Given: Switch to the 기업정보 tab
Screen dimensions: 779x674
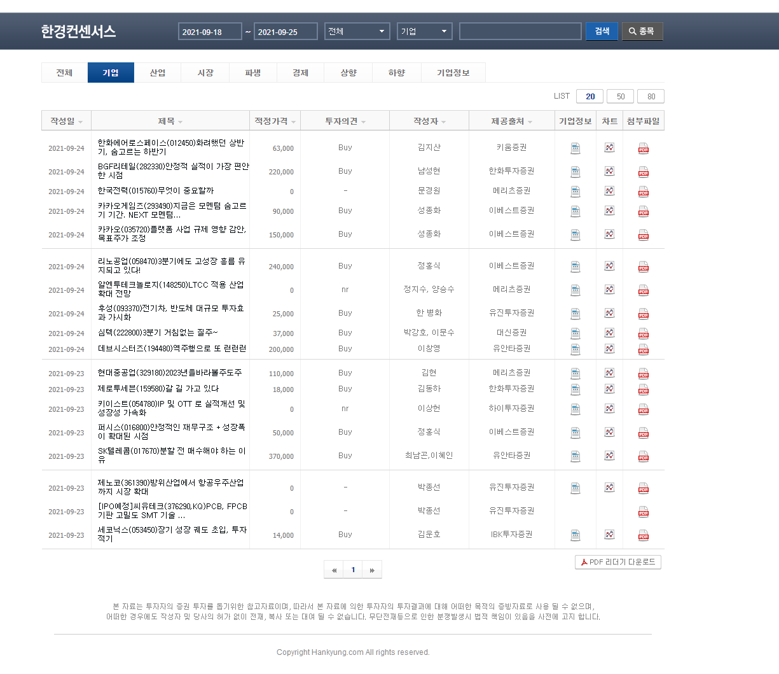Looking at the screenshot, I should coord(453,73).
